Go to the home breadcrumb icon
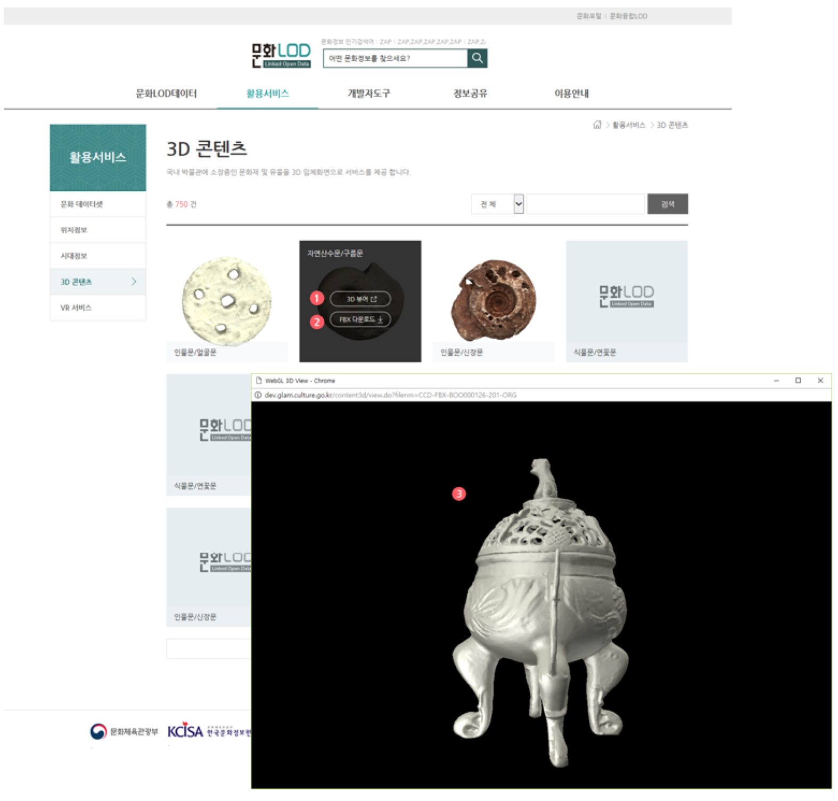 pyautogui.click(x=597, y=125)
